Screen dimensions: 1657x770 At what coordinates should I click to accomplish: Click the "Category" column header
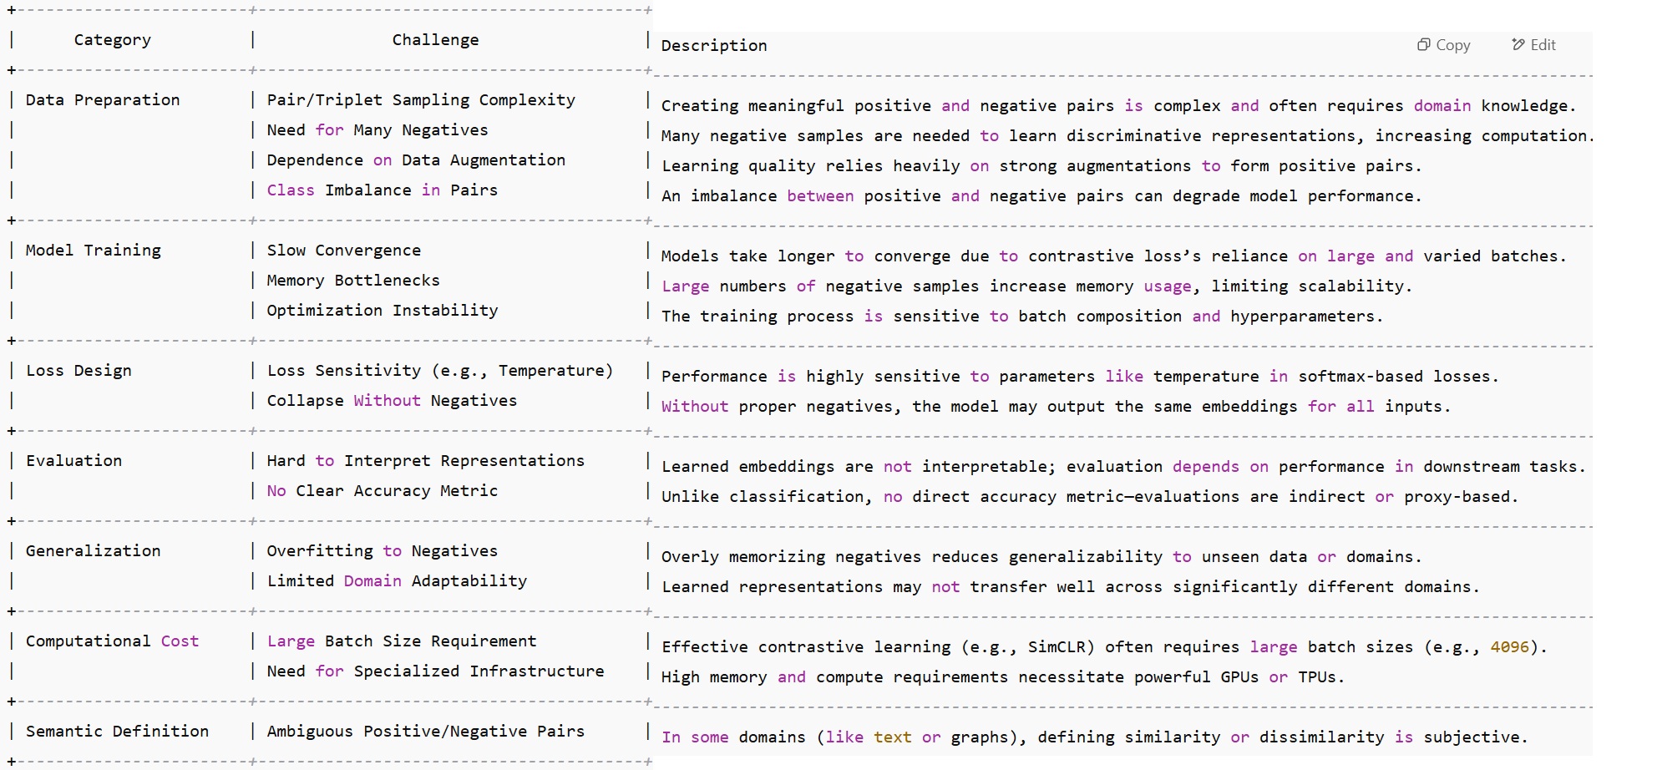113,40
